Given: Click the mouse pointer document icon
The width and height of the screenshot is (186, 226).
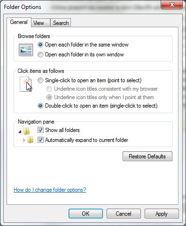Looking at the screenshot, I should click(26, 84).
